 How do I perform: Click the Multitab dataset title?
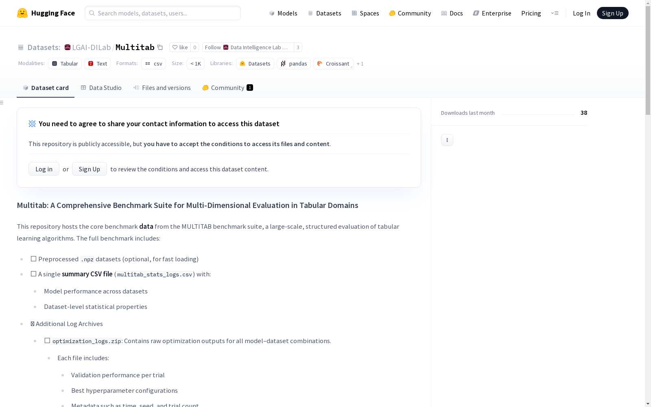(135, 47)
